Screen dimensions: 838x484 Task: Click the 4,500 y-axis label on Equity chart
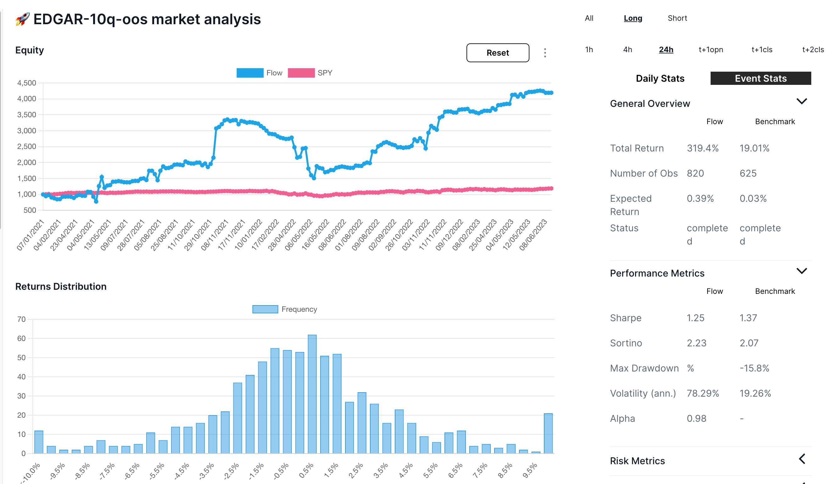pos(27,83)
